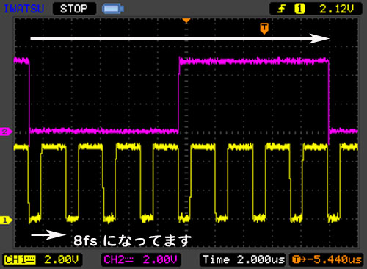This screenshot has width=367, height=269.
Task: Click the blue battery status icon
Action: click(113, 9)
